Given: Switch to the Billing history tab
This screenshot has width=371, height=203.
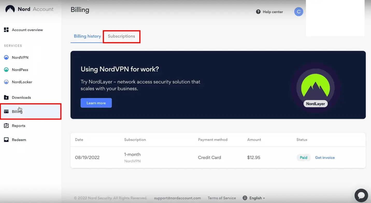Looking at the screenshot, I should coord(87,36).
